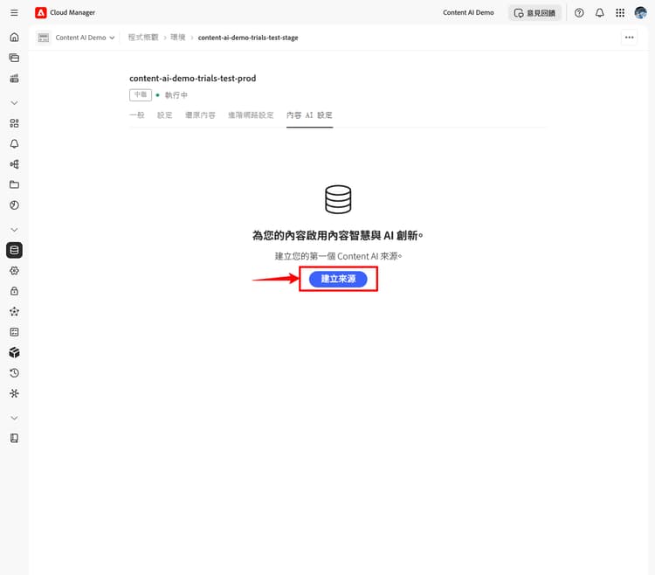This screenshot has height=575, width=655.
Task: Open the padlock sidebar icon
Action: coord(14,291)
